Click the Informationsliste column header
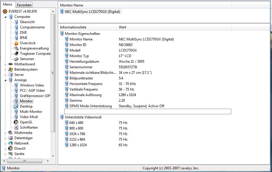This screenshot has height=172, width=272. coord(88,27)
